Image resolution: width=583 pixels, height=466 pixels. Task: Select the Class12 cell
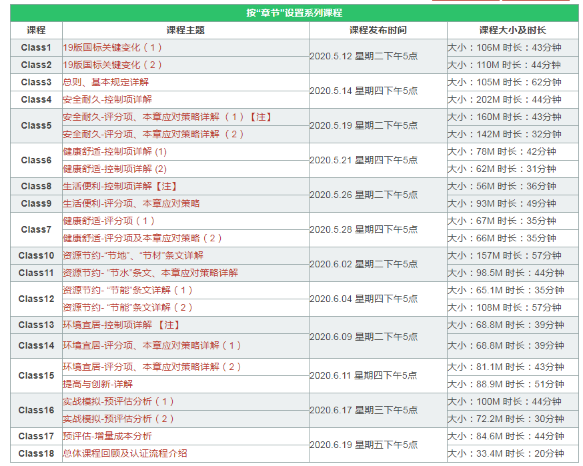(x=36, y=299)
